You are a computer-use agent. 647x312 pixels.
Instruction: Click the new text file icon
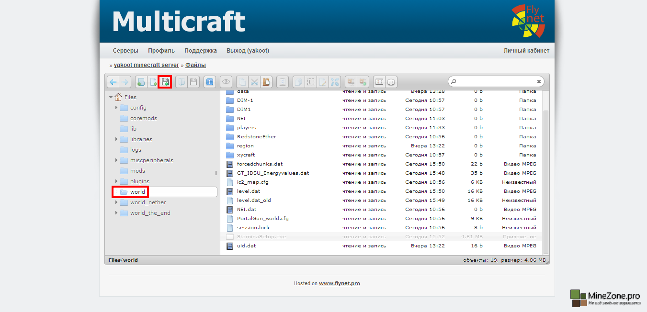click(153, 82)
